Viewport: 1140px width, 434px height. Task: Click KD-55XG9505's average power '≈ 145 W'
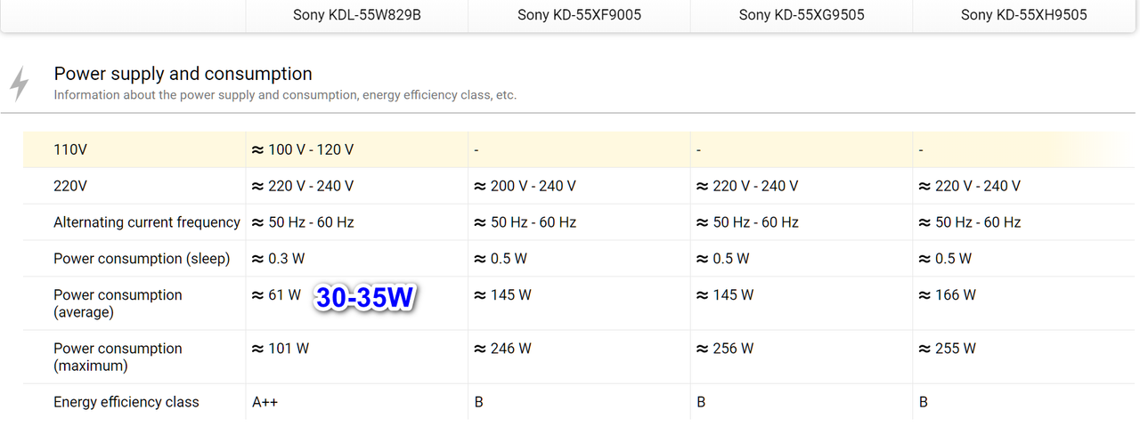point(725,294)
